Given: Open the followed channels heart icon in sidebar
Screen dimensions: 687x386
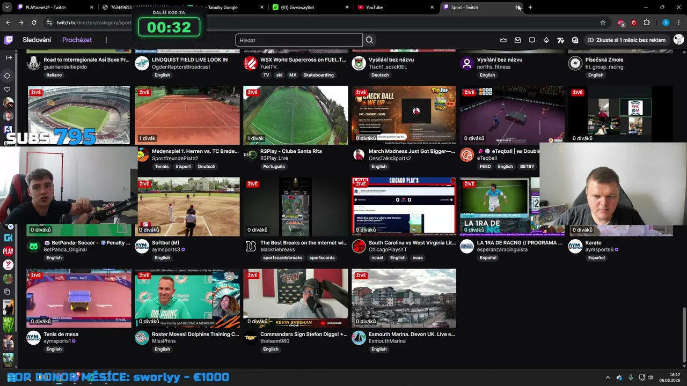Looking at the screenshot, I should (x=8, y=89).
